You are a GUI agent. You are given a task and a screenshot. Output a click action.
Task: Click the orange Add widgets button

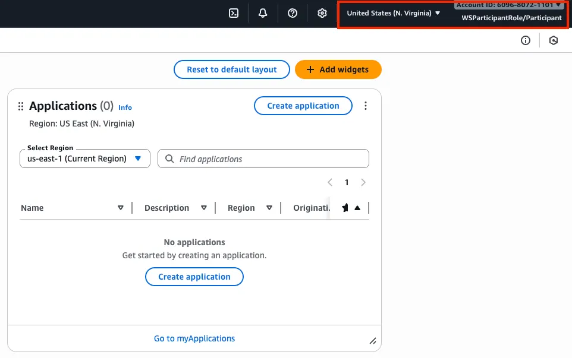(338, 69)
